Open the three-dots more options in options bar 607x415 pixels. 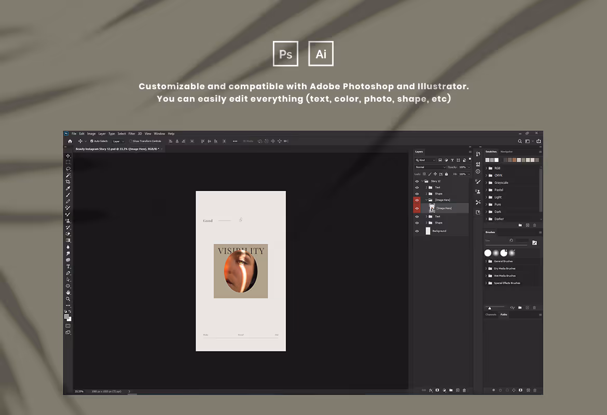(x=235, y=141)
